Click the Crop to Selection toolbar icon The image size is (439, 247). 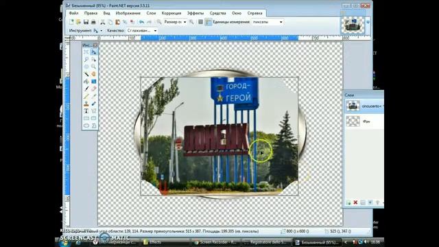coord(125,22)
